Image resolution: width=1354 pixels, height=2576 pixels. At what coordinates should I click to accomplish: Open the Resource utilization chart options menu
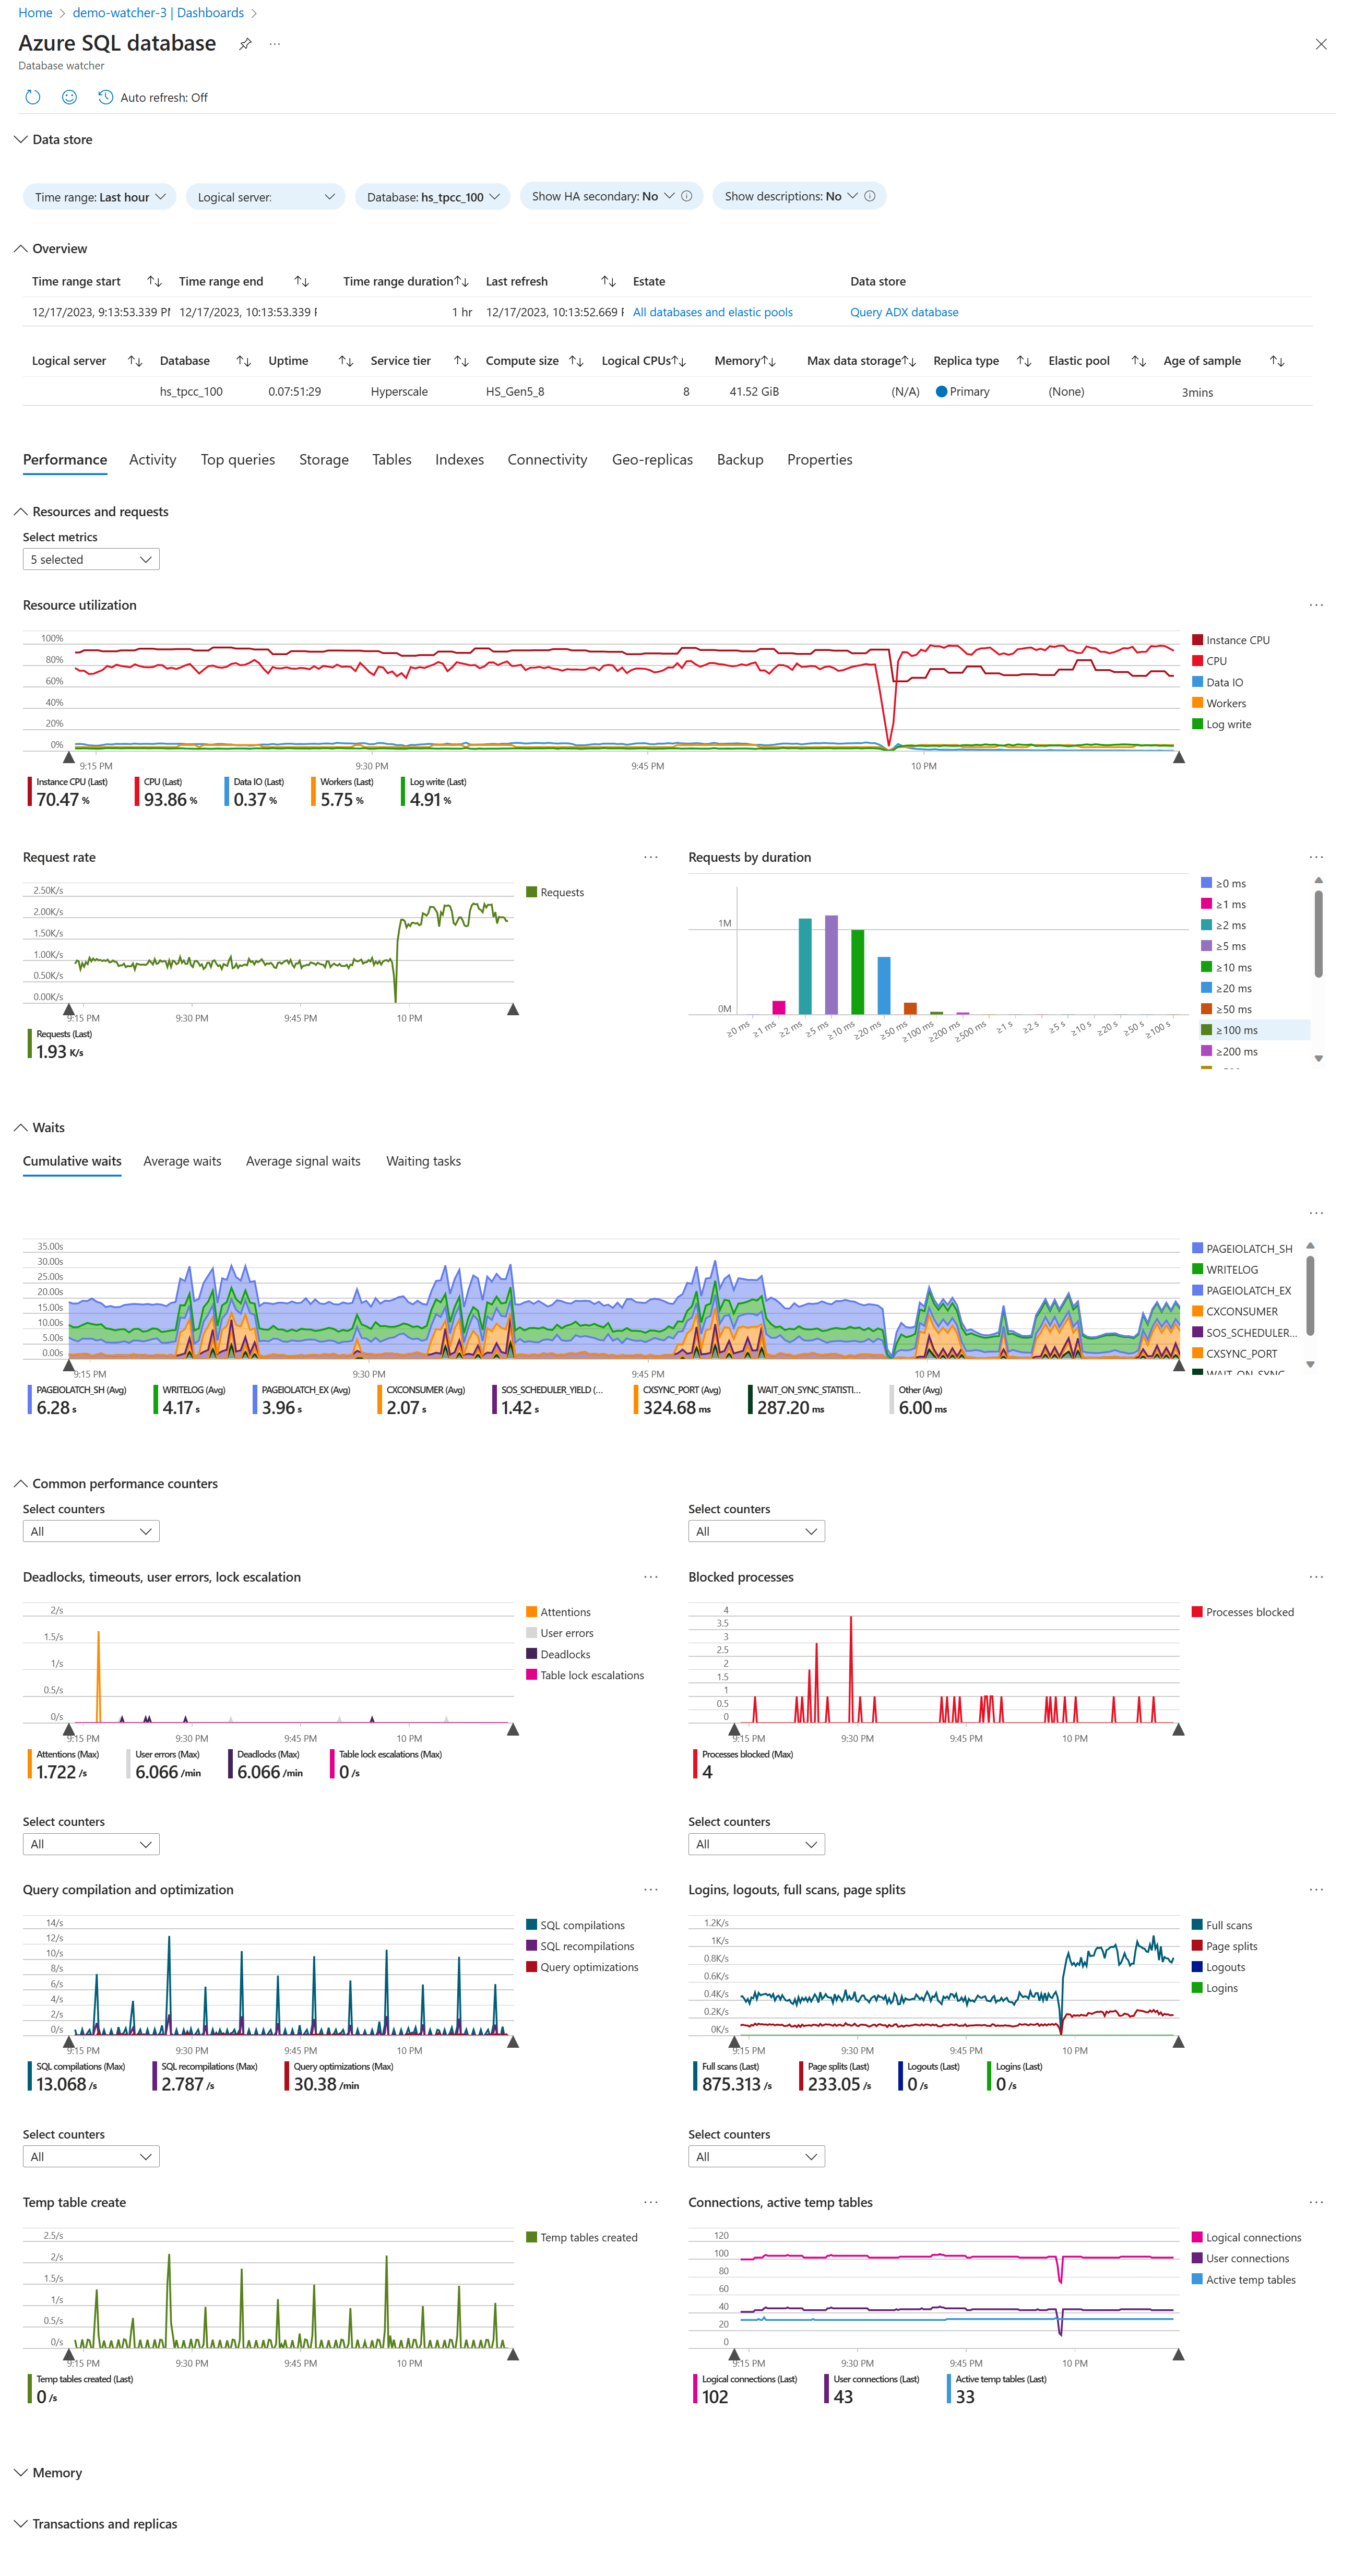pyautogui.click(x=1316, y=605)
